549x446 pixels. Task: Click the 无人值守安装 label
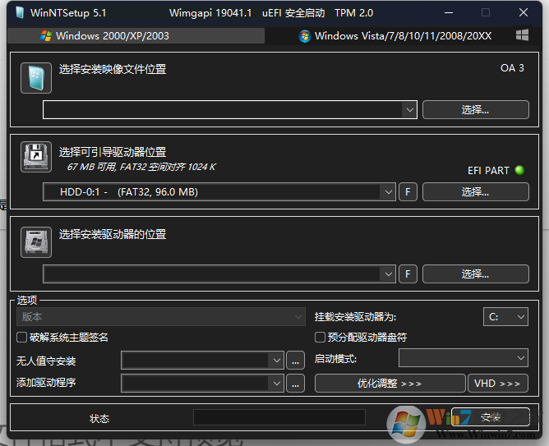[46, 361]
